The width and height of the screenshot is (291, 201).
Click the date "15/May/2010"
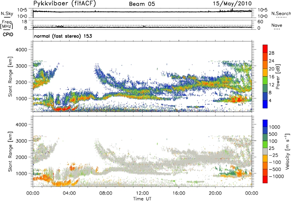[232, 3]
